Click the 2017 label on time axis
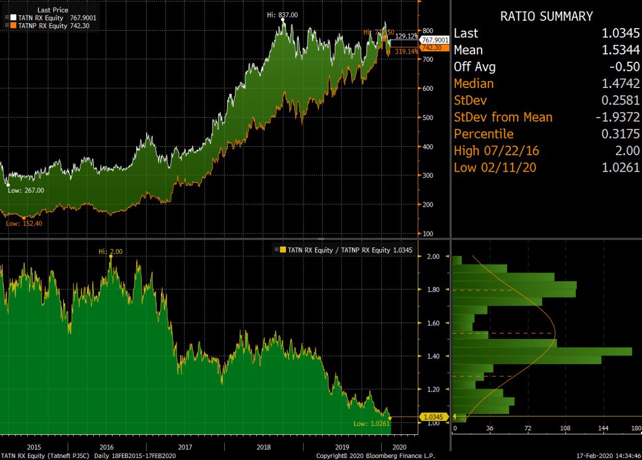Image resolution: width=642 pixels, height=460 pixels. tap(185, 447)
